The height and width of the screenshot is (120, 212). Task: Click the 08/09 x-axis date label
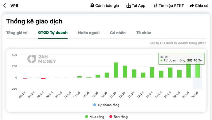(x=49, y=95)
